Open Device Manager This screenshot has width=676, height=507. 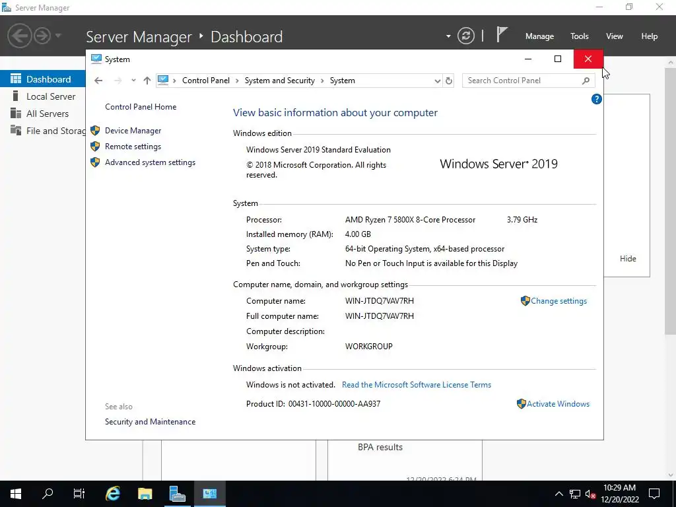tap(133, 131)
